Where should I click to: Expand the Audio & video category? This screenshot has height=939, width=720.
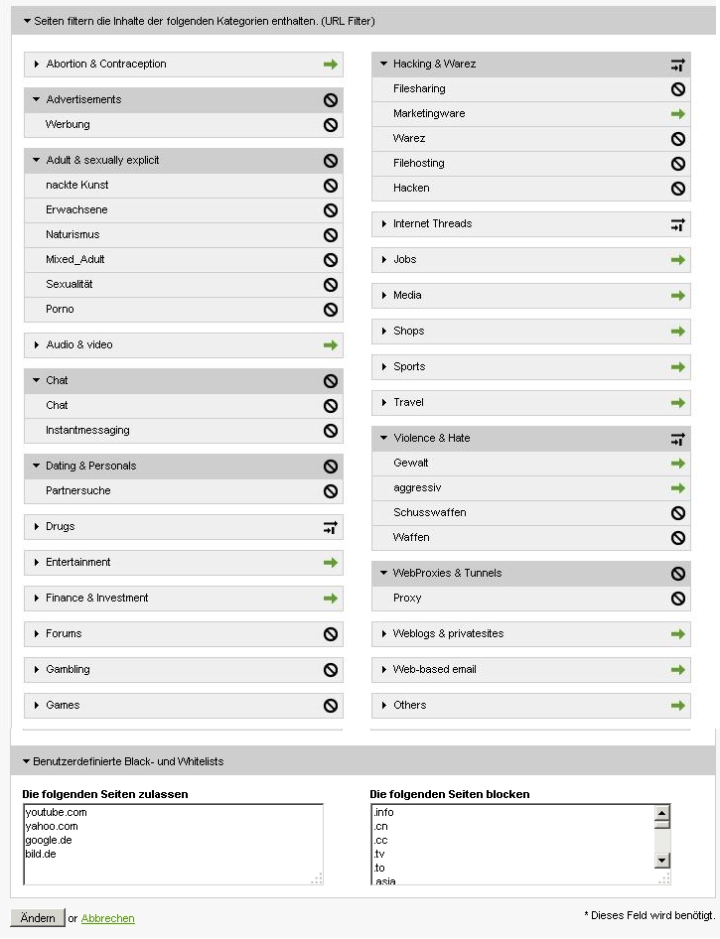point(37,345)
